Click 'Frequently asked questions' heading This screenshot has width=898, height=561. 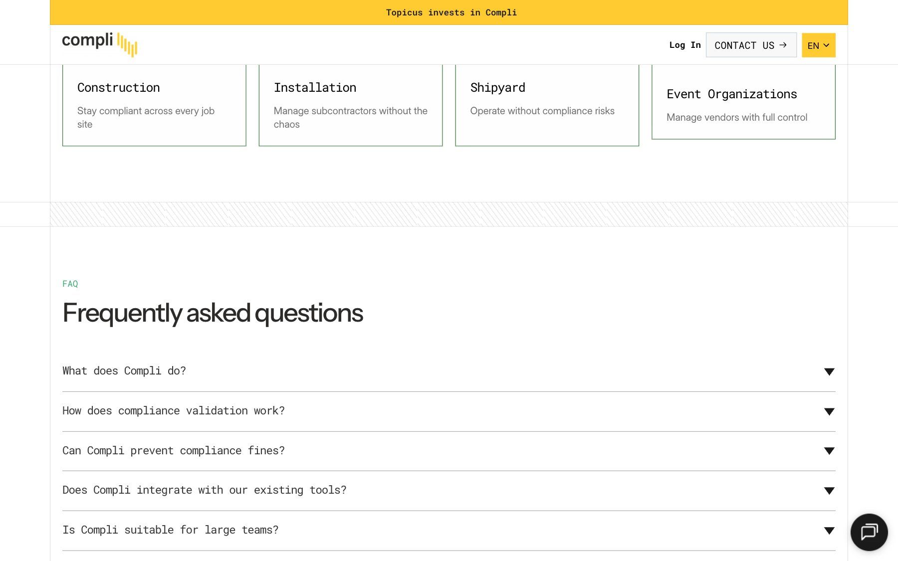tap(213, 313)
